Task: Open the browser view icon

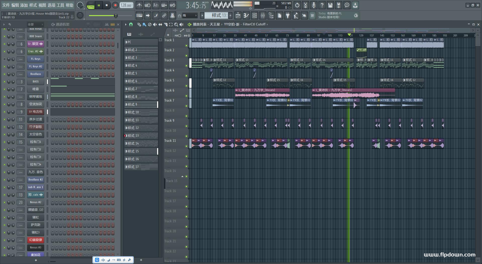Action: click(271, 16)
